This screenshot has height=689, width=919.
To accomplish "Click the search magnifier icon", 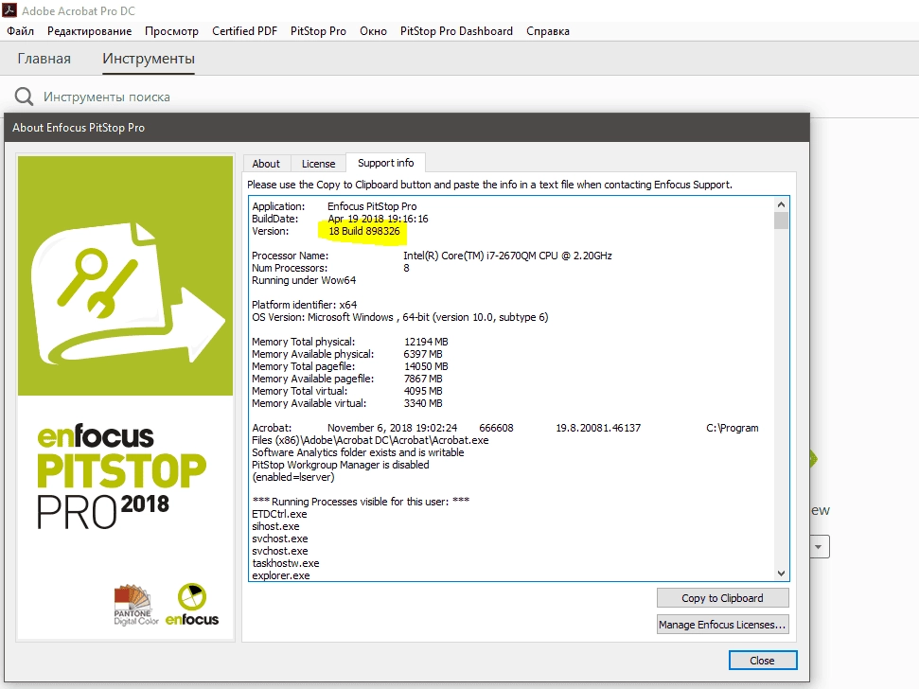I will click(24, 97).
